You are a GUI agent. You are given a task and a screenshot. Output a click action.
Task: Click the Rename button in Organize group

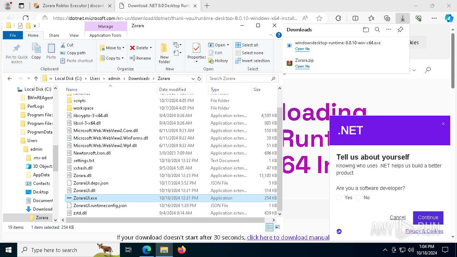[x=140, y=58]
